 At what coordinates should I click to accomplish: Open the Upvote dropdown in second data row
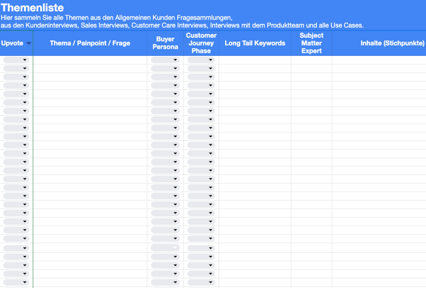16,69
